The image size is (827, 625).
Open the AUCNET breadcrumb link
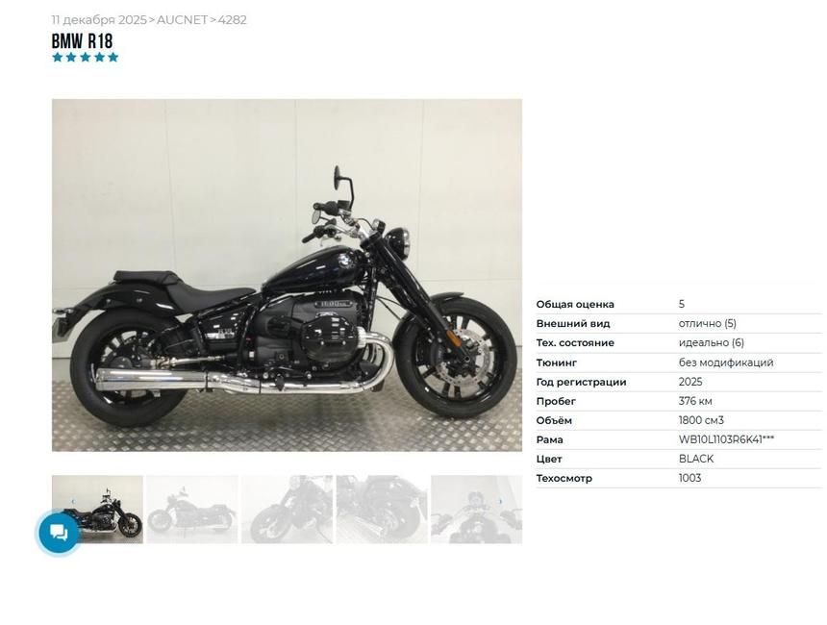[x=182, y=20]
